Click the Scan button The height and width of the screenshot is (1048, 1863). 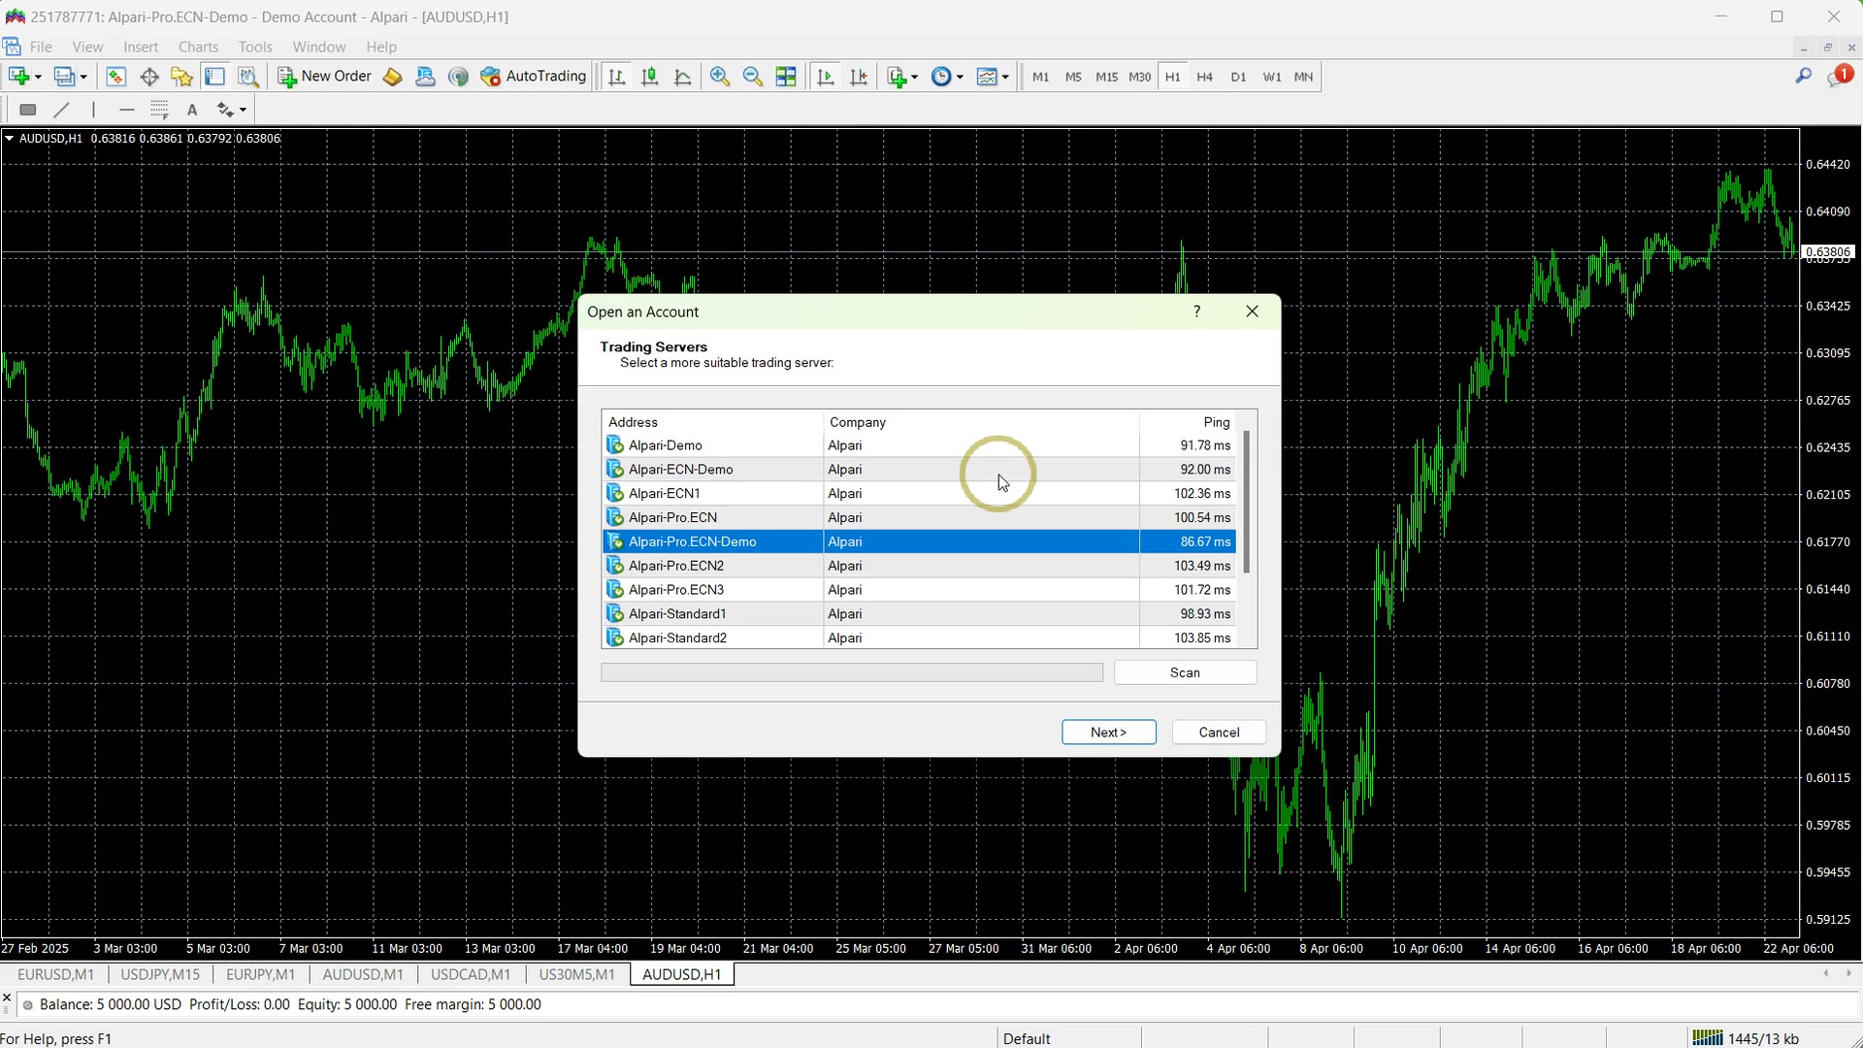[1185, 672]
